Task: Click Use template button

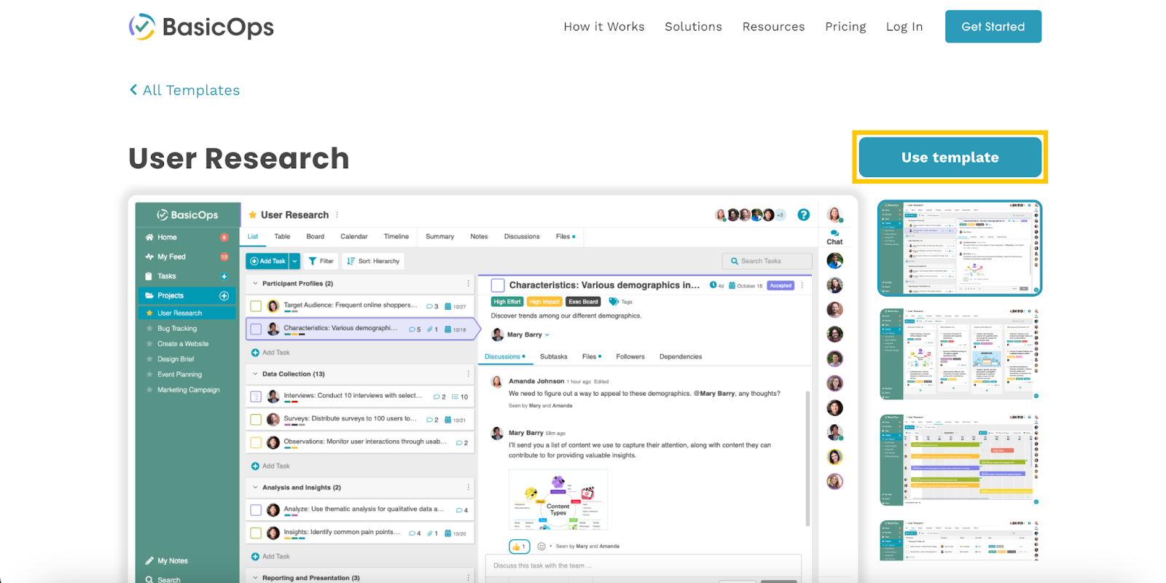Action: tap(950, 157)
